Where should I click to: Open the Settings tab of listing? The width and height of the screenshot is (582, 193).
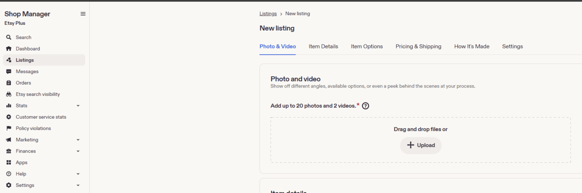click(x=512, y=47)
